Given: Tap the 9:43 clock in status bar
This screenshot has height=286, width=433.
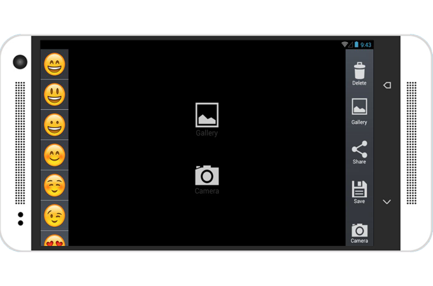Looking at the screenshot, I should point(366,44).
